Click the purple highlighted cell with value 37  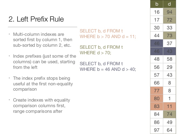point(169,43)
